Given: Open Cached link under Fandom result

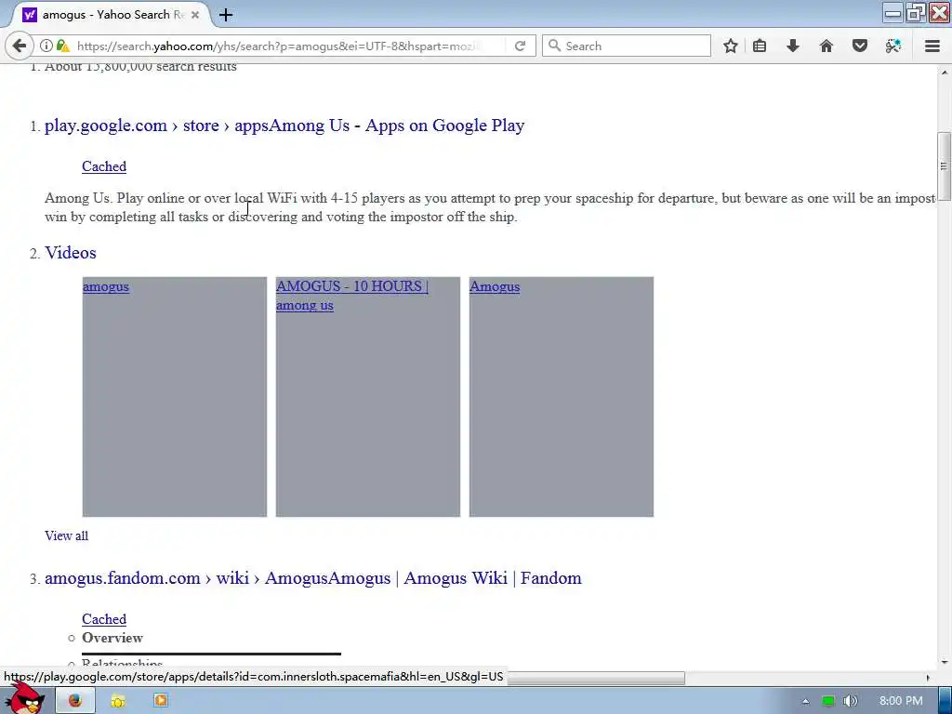Looking at the screenshot, I should click(x=104, y=619).
